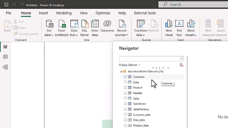Image resolution: width=228 pixels, height=128 pixels.
Task: Check the Customer table checkbox
Action: click(x=126, y=77)
